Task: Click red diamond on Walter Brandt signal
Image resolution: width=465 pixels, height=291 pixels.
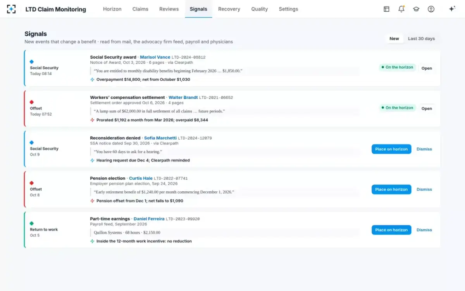Action: click(x=32, y=102)
